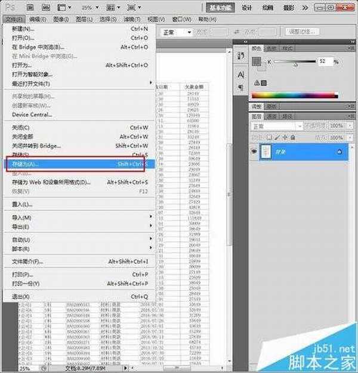The width and height of the screenshot is (358, 373).
Task: Click the 调整边缘... button
Action: coord(303,32)
